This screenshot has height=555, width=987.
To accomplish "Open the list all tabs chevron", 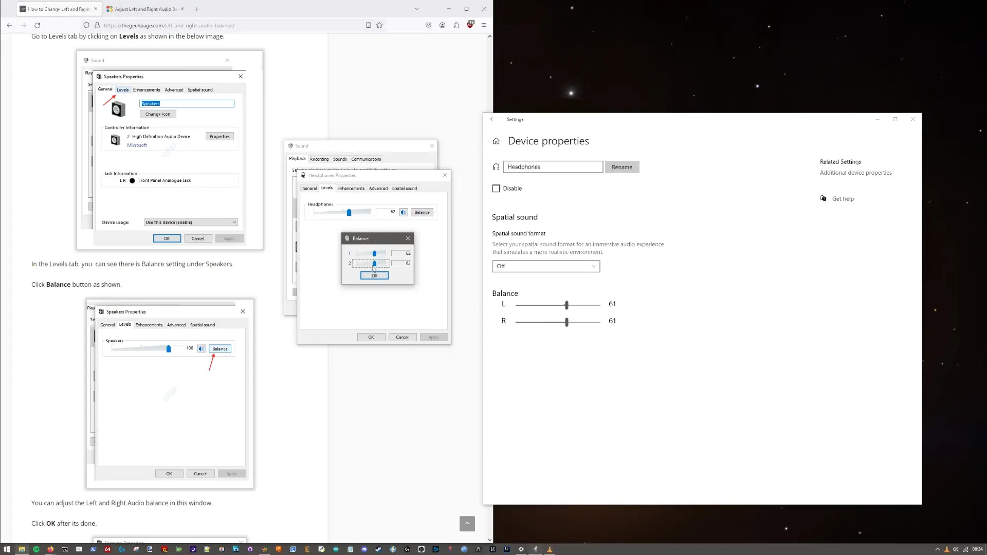I will pyautogui.click(x=416, y=9).
